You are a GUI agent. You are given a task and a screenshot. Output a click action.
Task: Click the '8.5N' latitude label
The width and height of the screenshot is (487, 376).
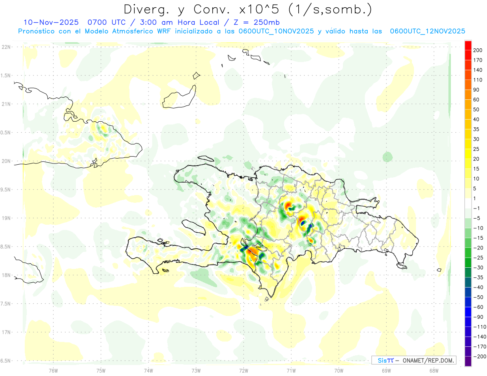pos(6,247)
